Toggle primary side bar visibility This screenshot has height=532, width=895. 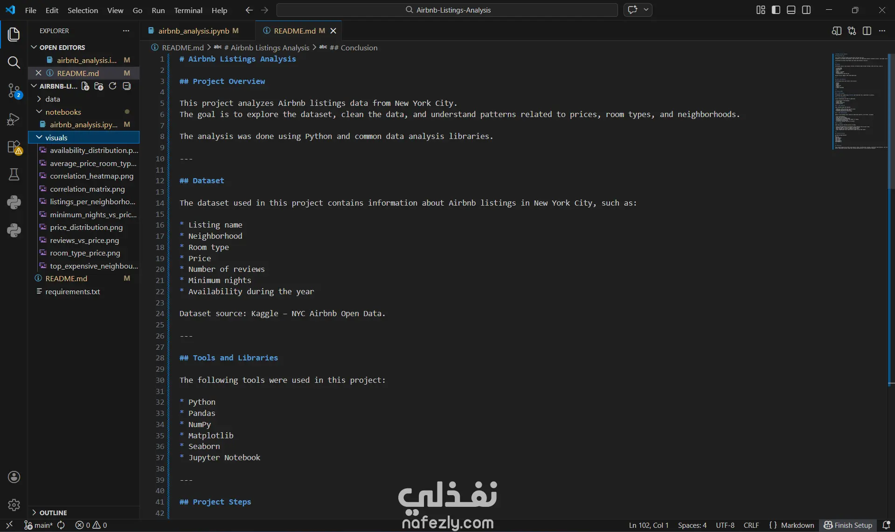(x=776, y=10)
